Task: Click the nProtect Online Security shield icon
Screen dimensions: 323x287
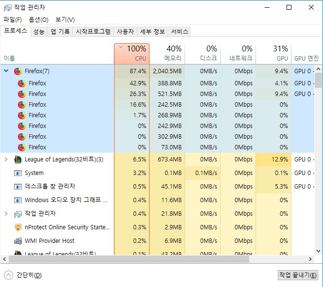Action: [x=18, y=227]
